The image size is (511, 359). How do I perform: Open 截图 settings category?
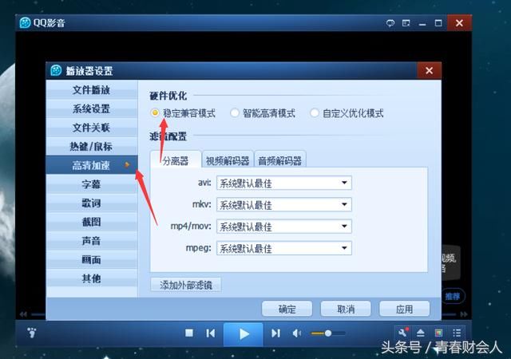[91, 222]
